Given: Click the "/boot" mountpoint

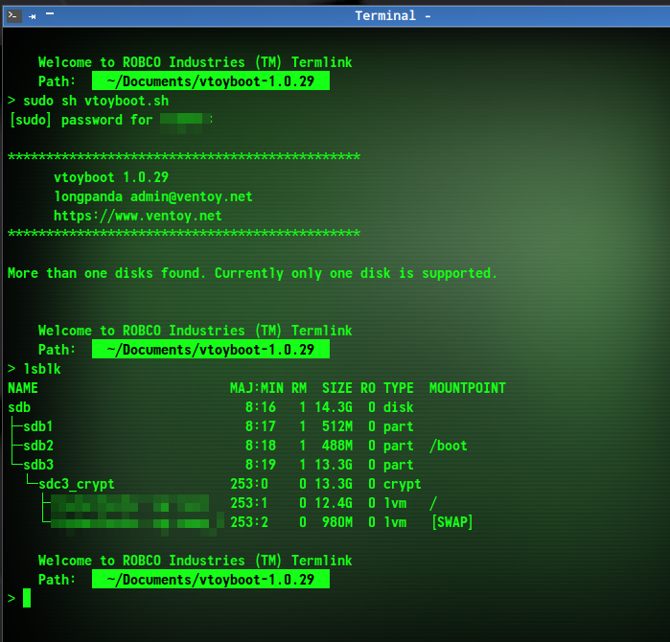Looking at the screenshot, I should (x=449, y=446).
